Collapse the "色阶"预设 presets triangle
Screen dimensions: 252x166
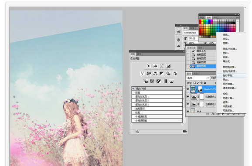point(133,88)
